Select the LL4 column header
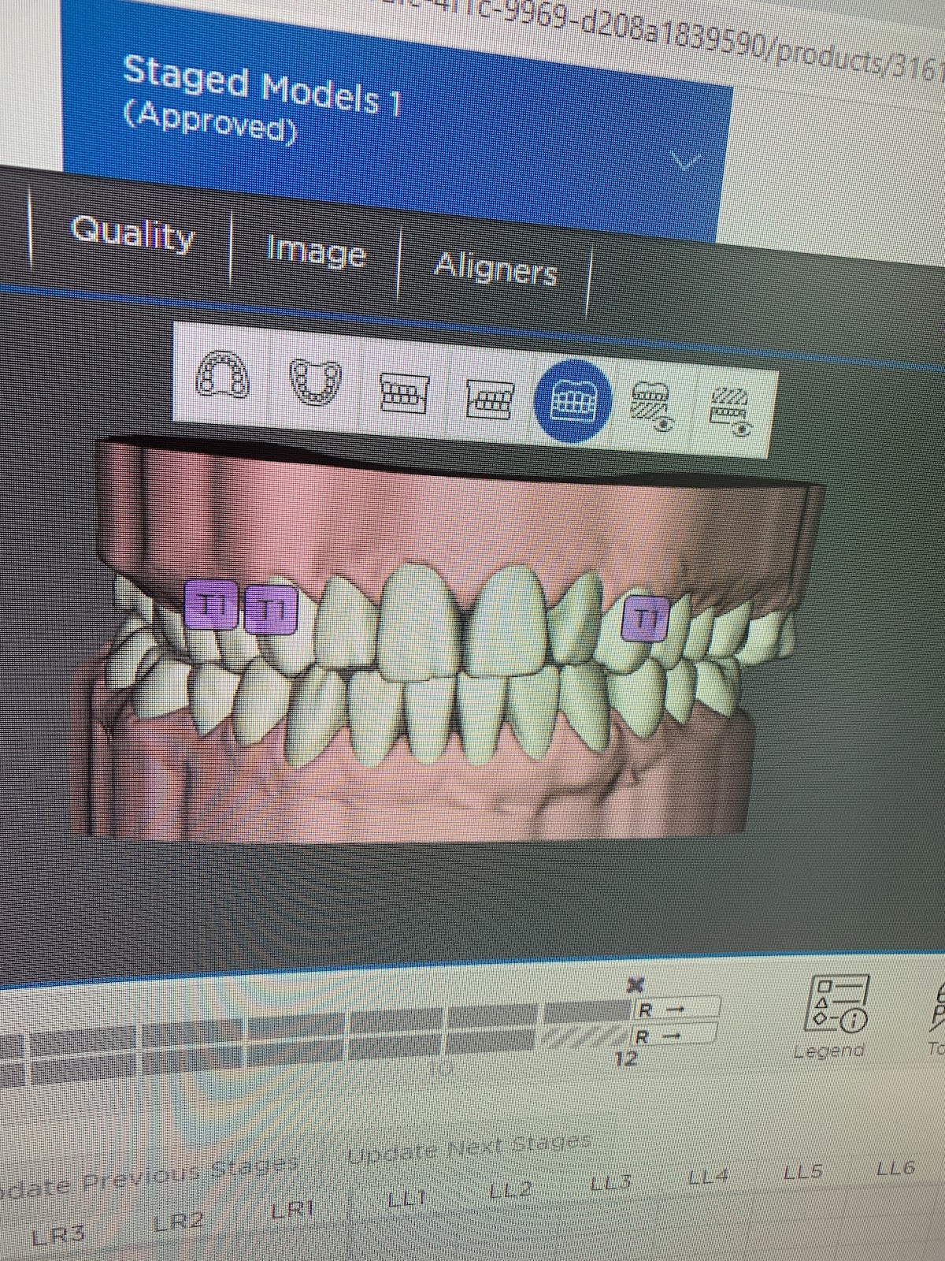945x1261 pixels. [707, 1177]
